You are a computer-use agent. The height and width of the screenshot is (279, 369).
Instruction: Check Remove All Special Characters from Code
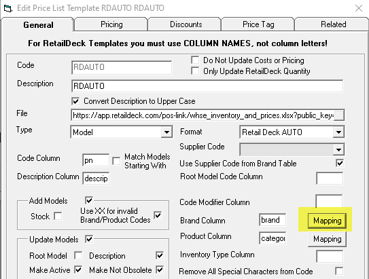[x=339, y=271]
